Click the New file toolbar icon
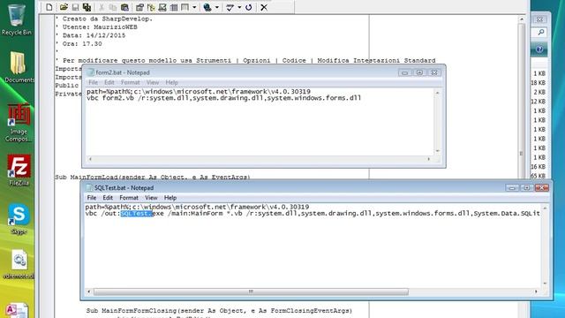 [49, 7]
